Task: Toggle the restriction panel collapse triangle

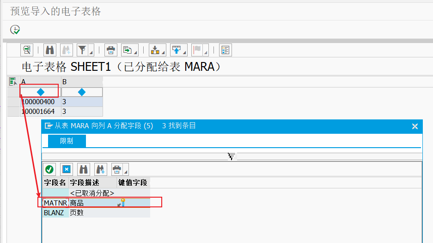Action: [x=232, y=156]
